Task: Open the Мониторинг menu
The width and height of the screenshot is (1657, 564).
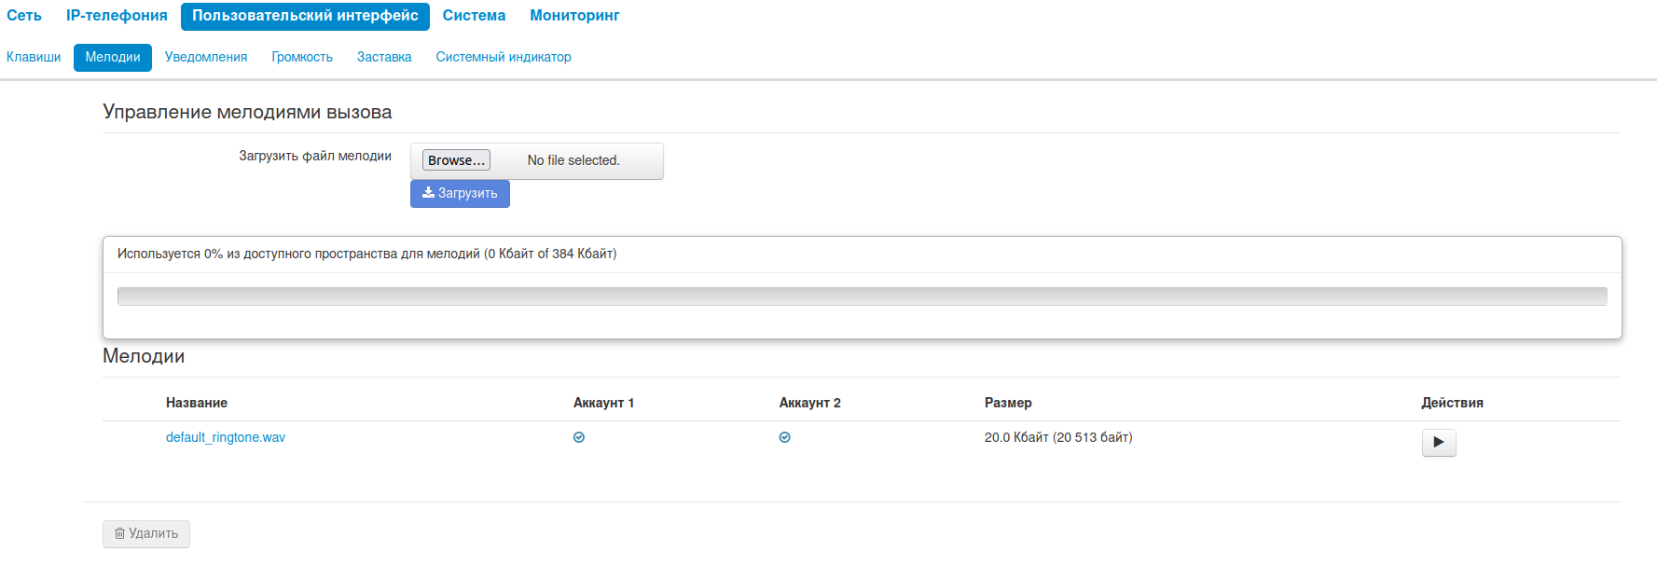Action: tap(574, 16)
